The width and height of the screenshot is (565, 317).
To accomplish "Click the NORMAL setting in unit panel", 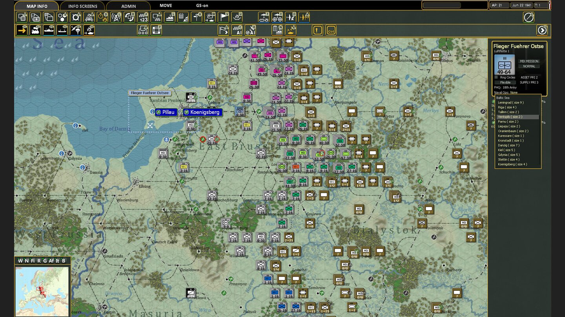I will (529, 66).
